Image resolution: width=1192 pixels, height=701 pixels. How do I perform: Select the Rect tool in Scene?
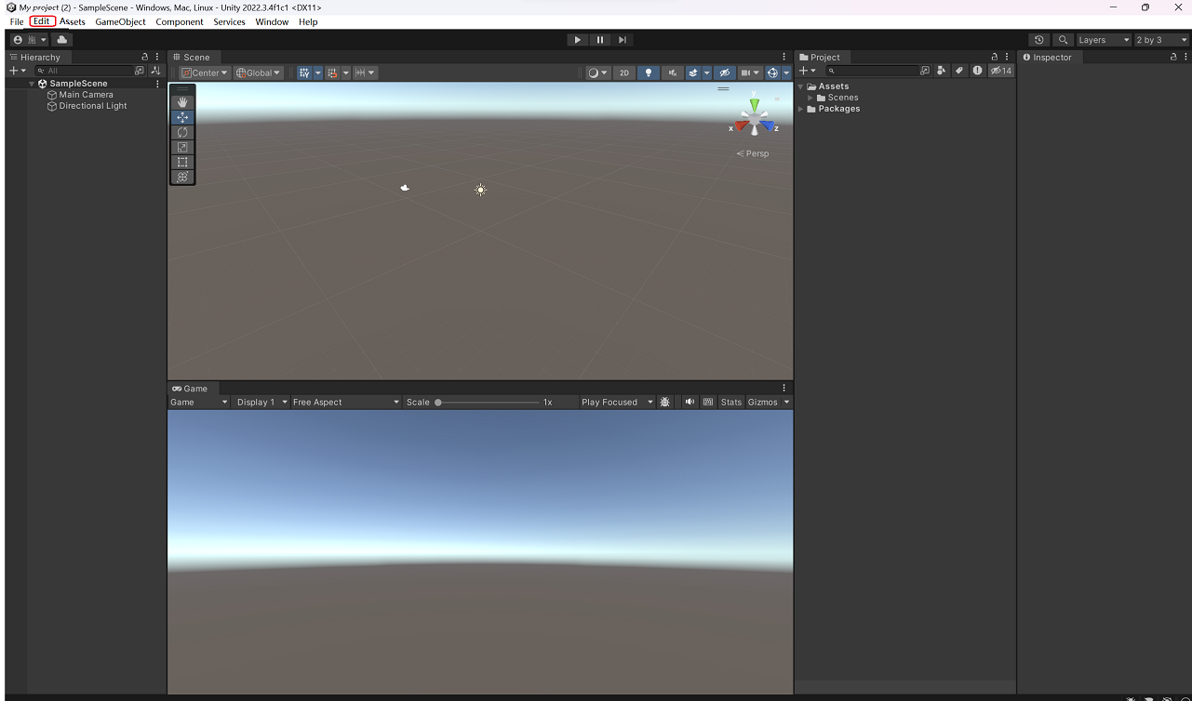[x=182, y=162]
